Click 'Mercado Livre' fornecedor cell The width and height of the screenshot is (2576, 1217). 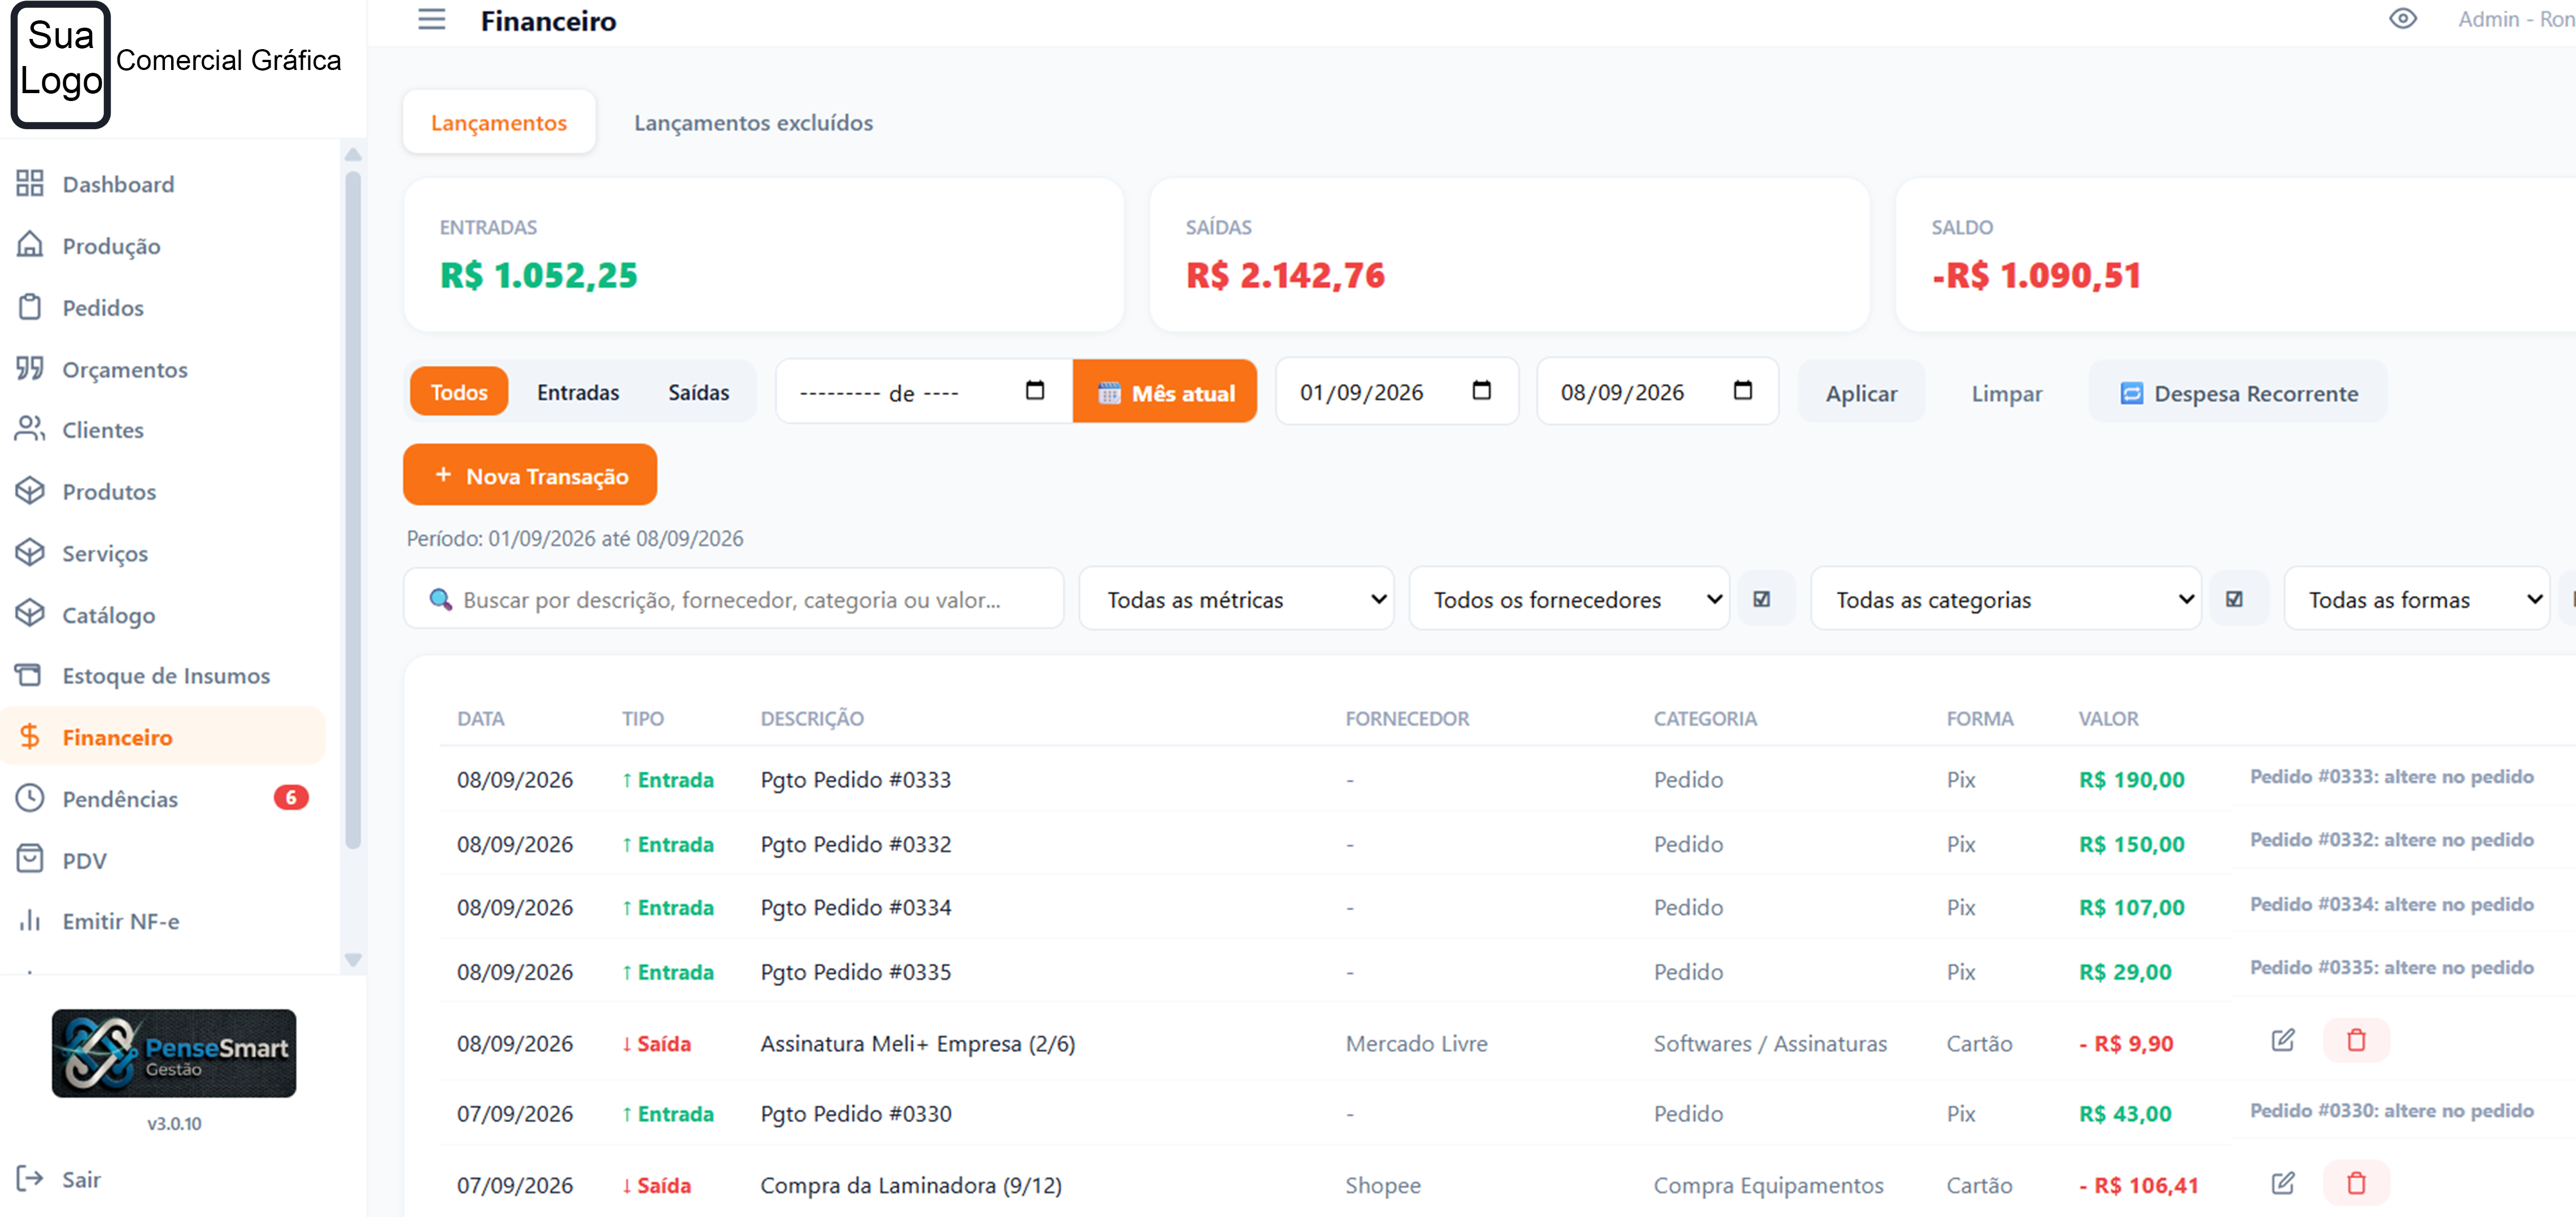[x=1416, y=1043]
